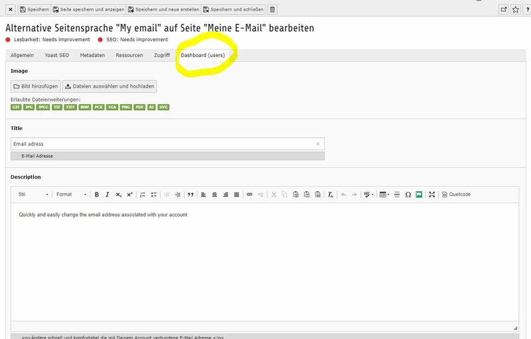Click Dateien auswählen und hochladen
531x339 pixels.
110,86
